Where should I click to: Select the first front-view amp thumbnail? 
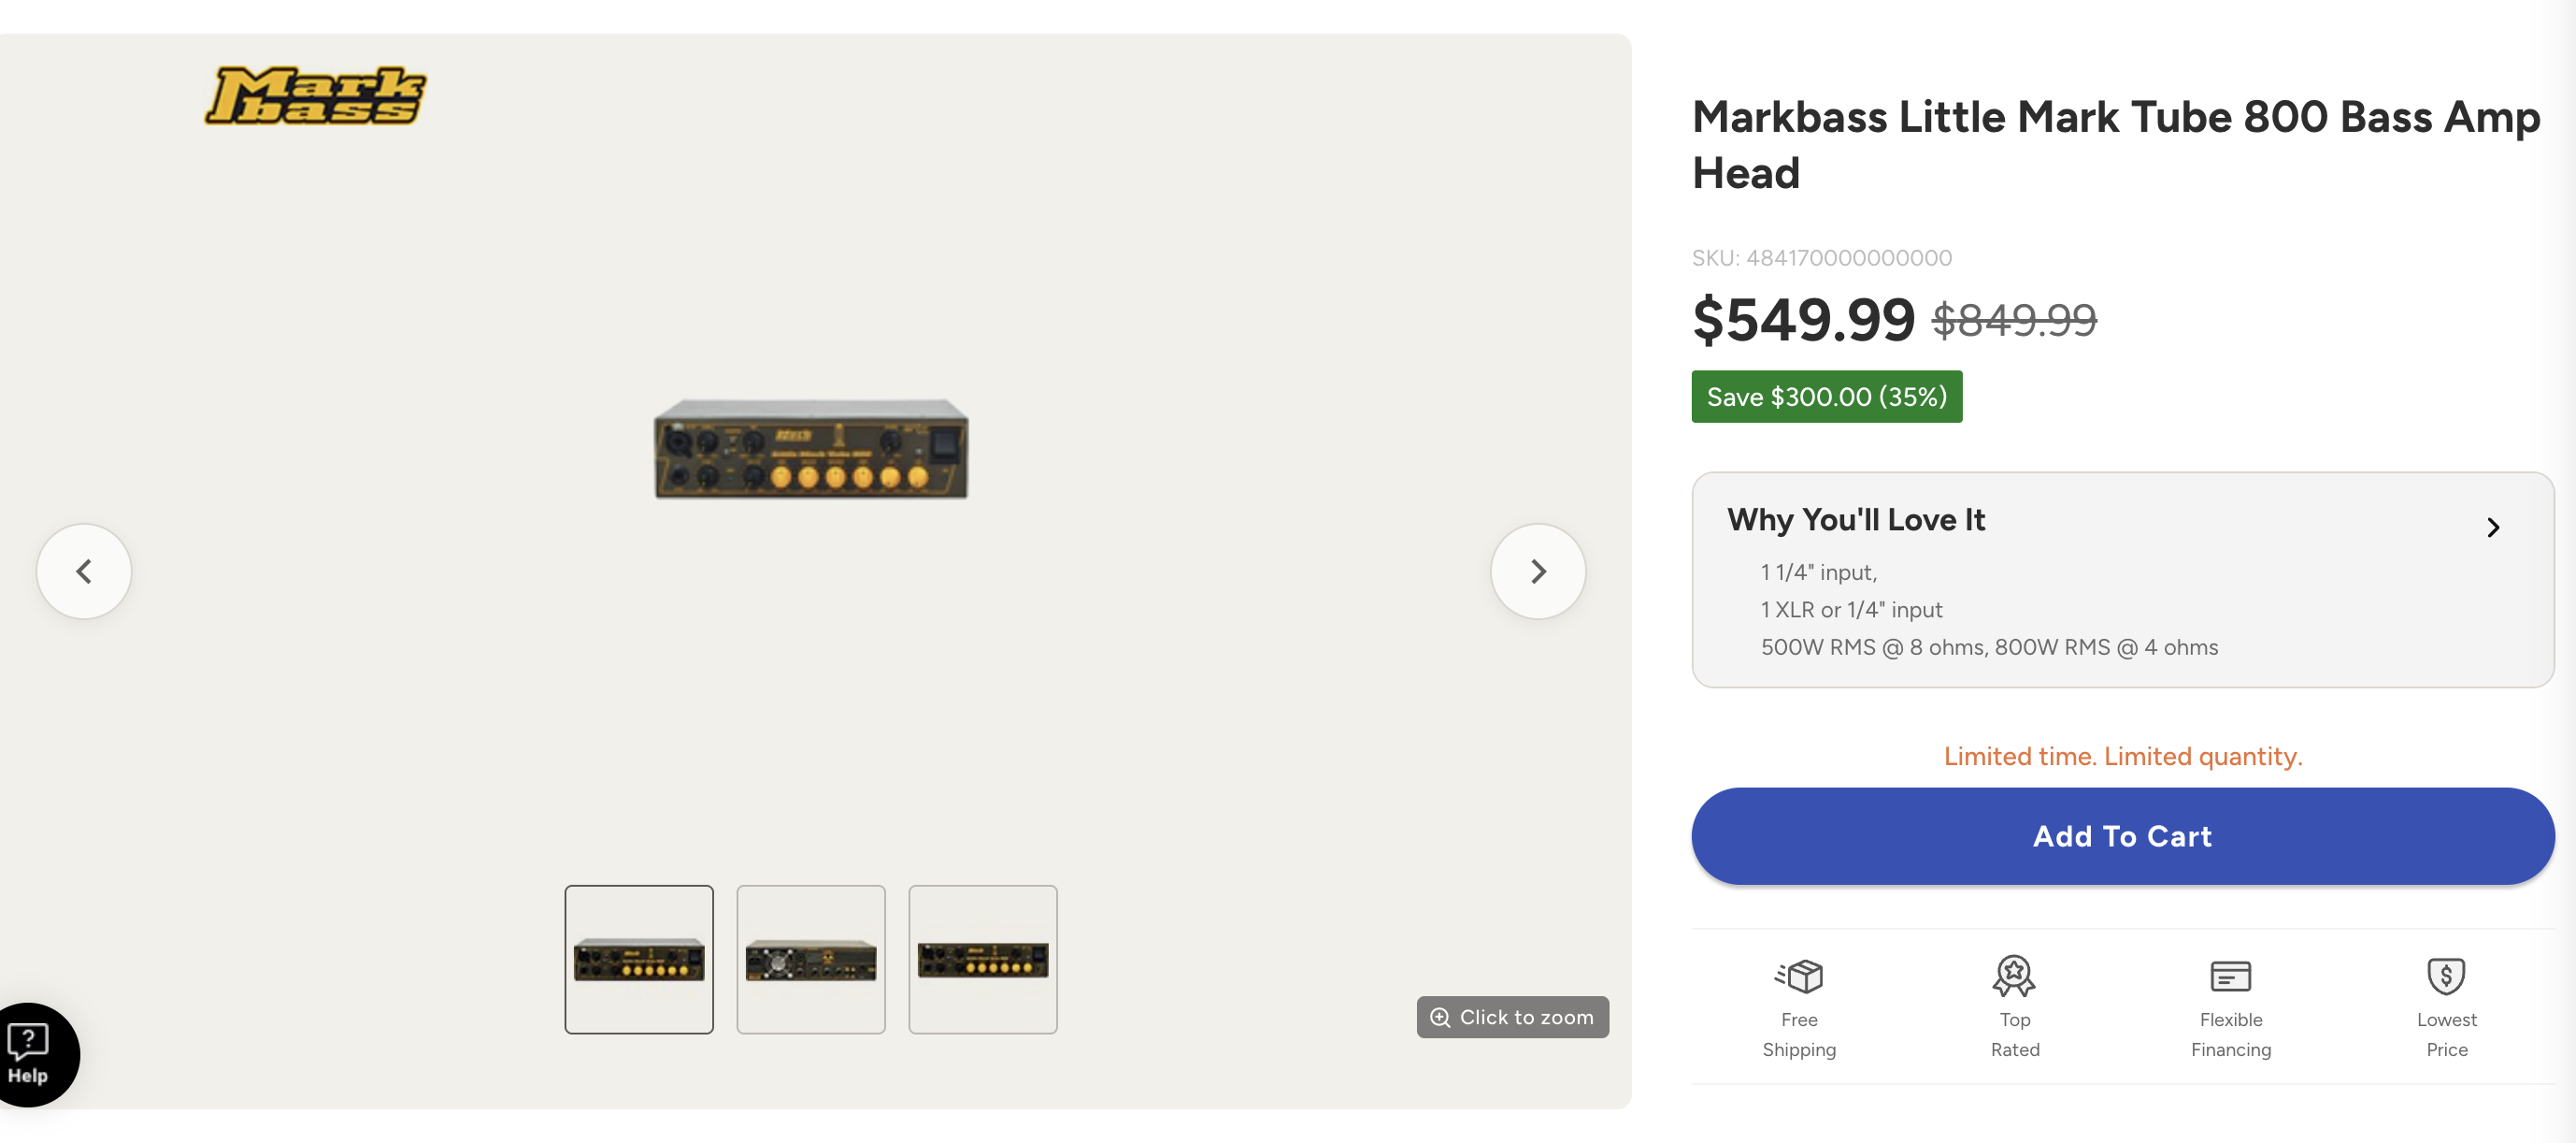click(x=639, y=959)
